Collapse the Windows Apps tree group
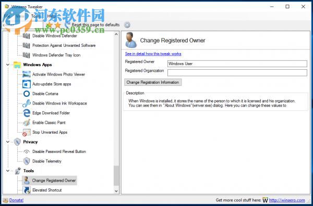Viewport: 313px width, 206px height. tap(8, 65)
